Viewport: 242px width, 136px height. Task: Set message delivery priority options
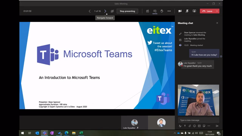[185, 126]
